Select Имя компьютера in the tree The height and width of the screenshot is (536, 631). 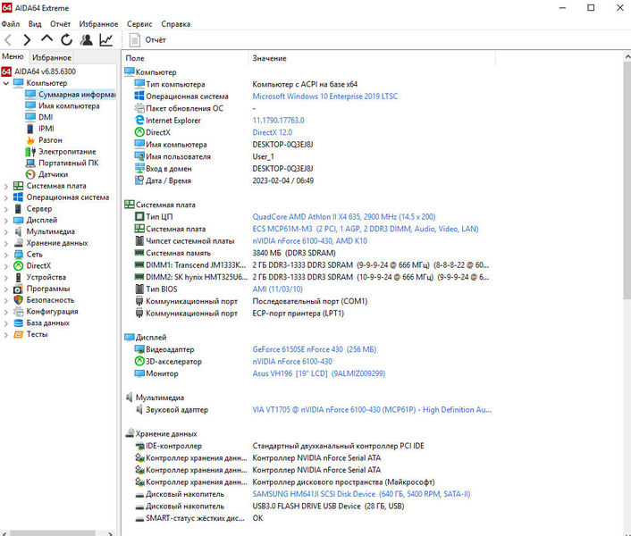pos(69,105)
